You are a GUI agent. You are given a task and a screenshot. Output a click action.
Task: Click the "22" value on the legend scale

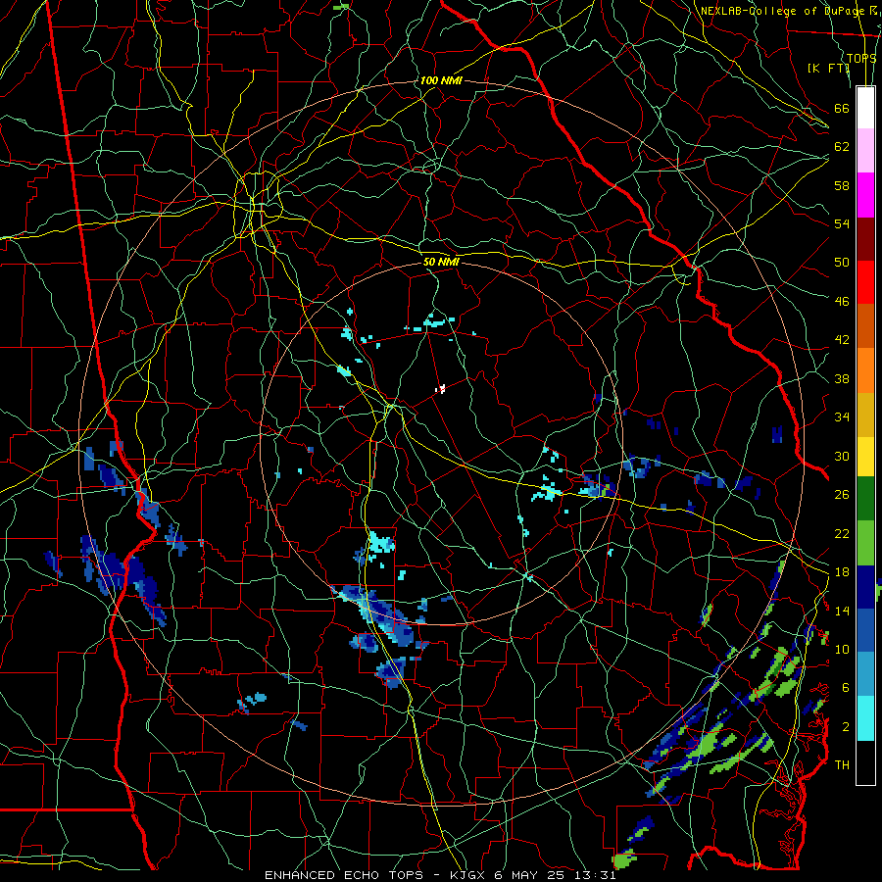point(842,534)
